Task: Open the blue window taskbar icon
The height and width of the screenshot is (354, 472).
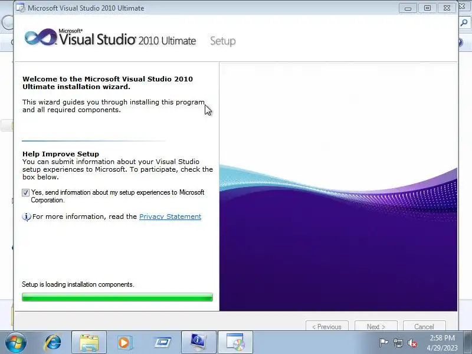Action: 163,343
